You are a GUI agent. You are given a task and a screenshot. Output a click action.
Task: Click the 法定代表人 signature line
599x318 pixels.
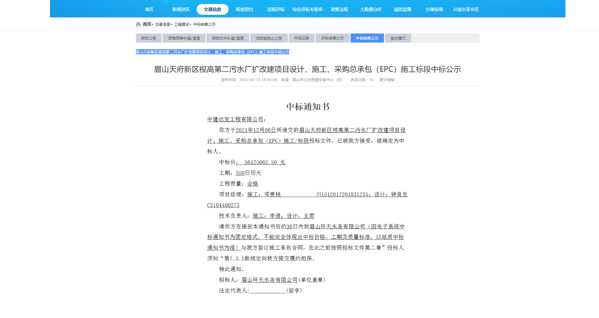(260, 291)
